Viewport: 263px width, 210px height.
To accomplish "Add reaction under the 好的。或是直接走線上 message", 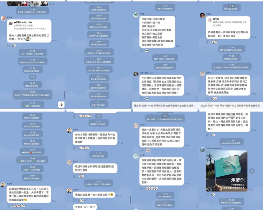I will (8, 45).
